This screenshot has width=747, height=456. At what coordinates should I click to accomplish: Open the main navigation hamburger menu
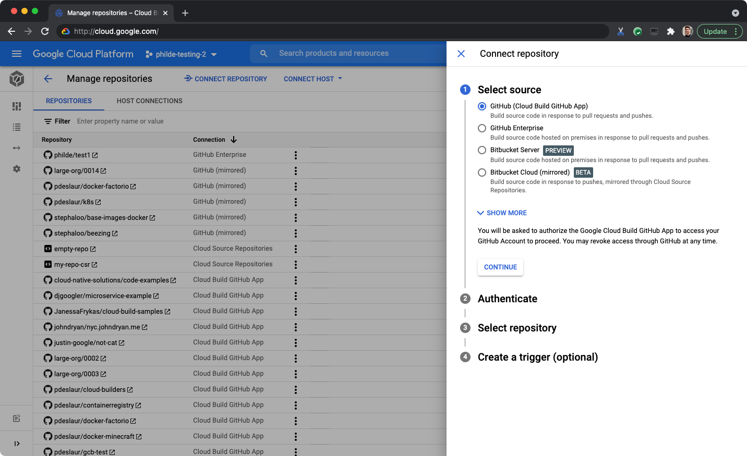click(x=17, y=54)
